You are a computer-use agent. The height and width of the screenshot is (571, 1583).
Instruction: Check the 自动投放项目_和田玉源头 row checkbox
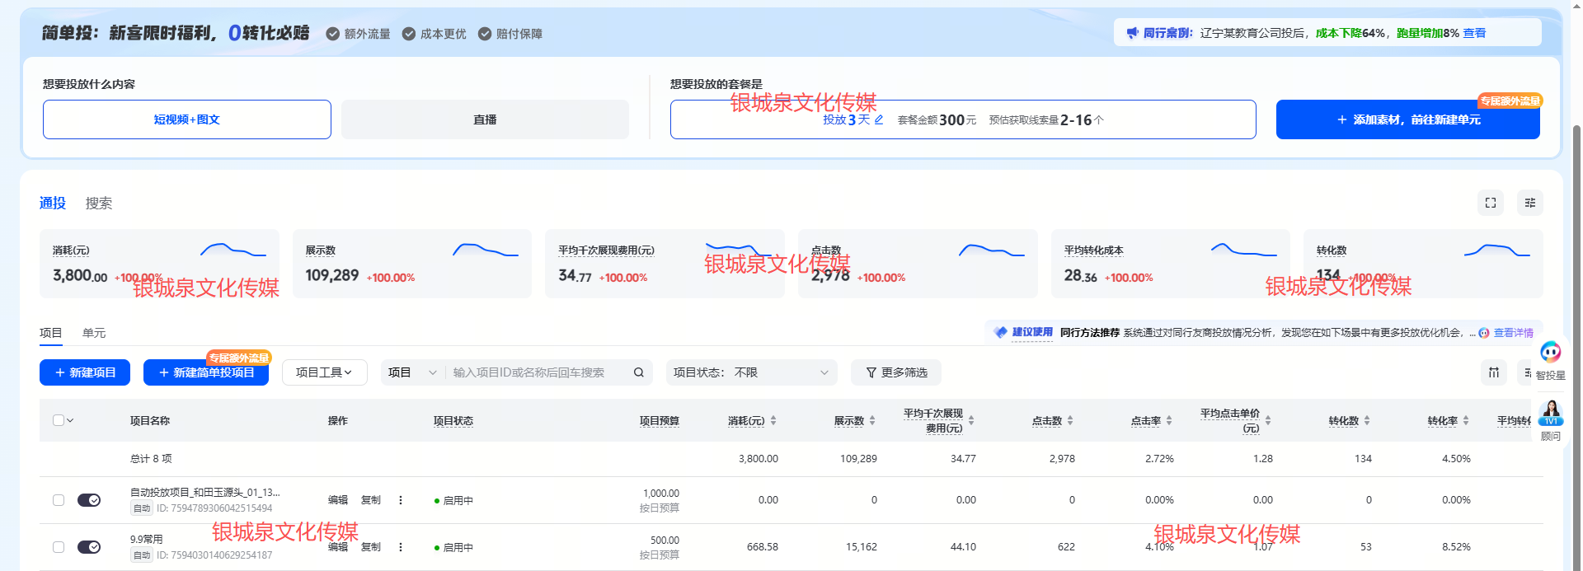click(x=59, y=500)
